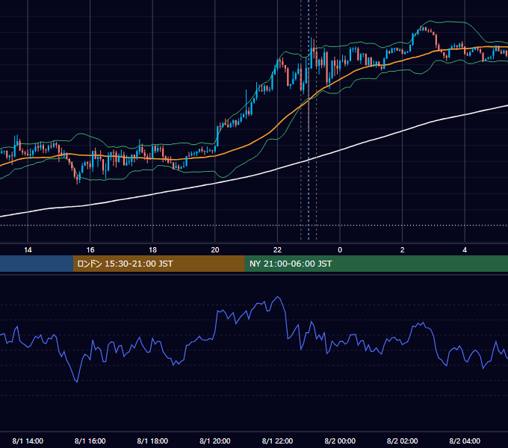Click the NY 21:00-06:00 JST session bar
Screen dimensions: 508x448
tap(376, 264)
